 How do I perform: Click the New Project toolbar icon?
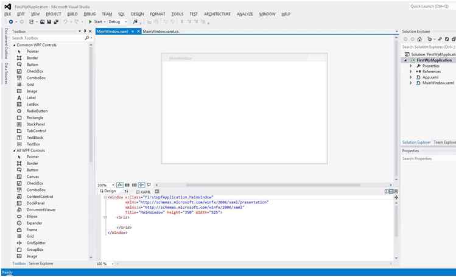[32, 22]
